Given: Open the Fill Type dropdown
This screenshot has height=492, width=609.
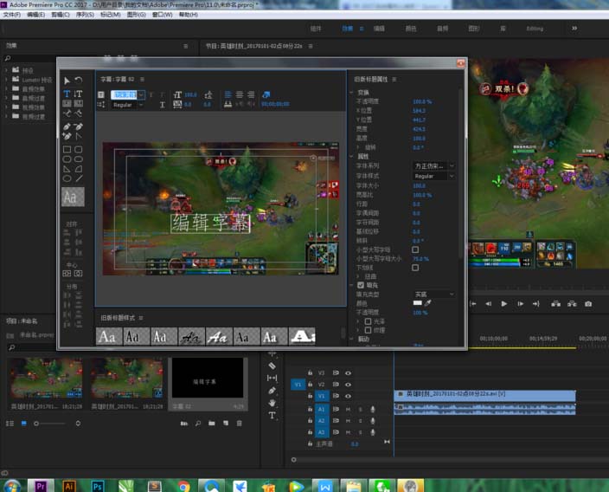Looking at the screenshot, I should point(433,295).
